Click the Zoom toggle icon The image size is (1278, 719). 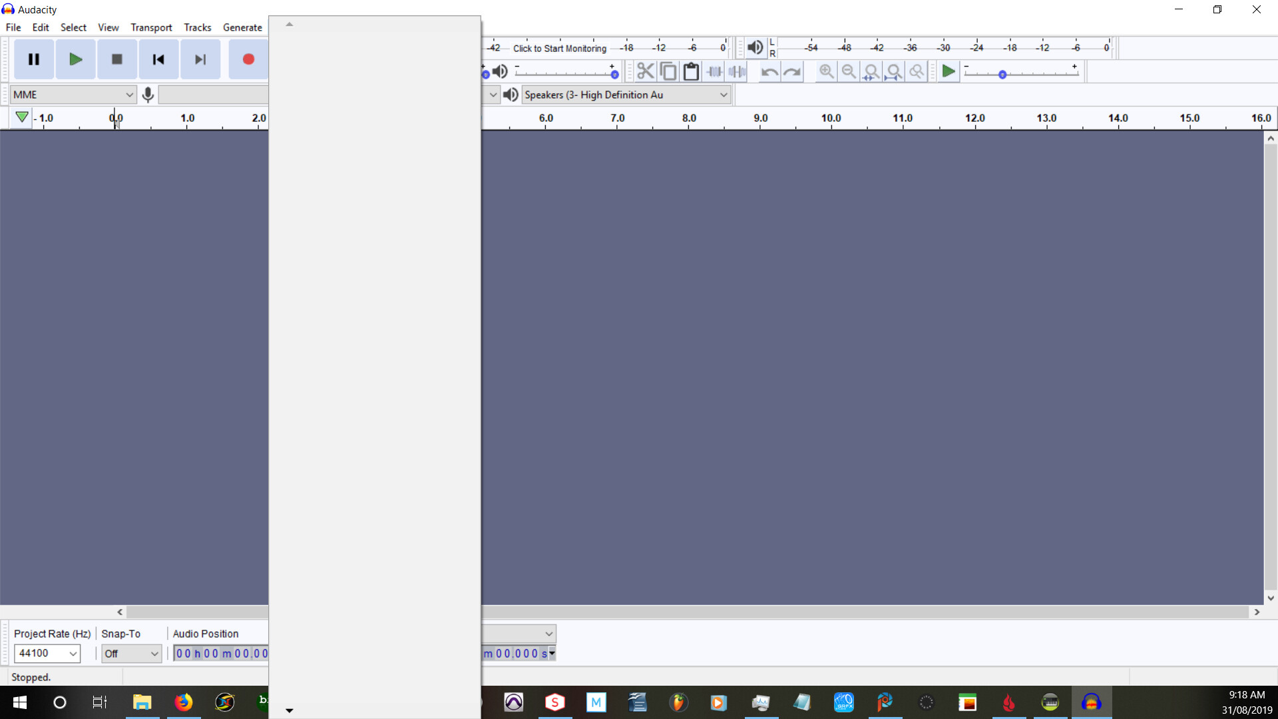click(x=917, y=71)
